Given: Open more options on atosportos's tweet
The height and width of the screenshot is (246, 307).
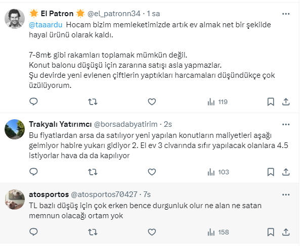Looking at the screenshot, I should [x=287, y=194].
